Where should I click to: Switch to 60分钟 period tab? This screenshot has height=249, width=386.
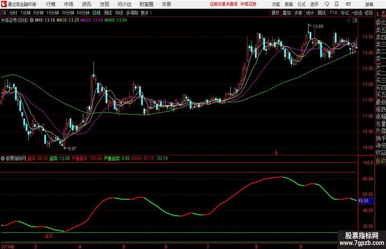(83, 13)
